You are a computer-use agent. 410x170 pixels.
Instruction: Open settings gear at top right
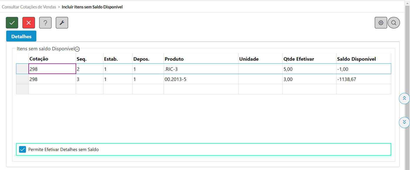(x=381, y=23)
